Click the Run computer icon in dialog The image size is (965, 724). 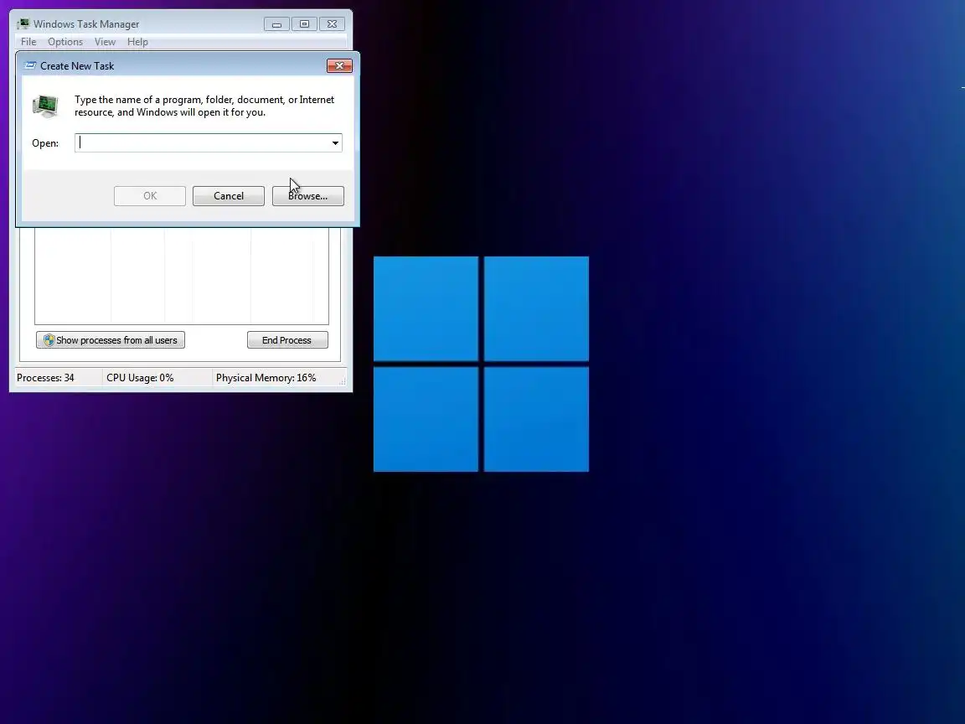tap(45, 106)
